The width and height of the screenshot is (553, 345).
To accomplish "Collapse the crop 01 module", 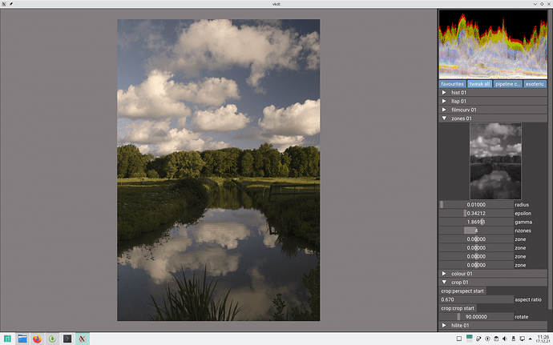I will pyautogui.click(x=445, y=282).
